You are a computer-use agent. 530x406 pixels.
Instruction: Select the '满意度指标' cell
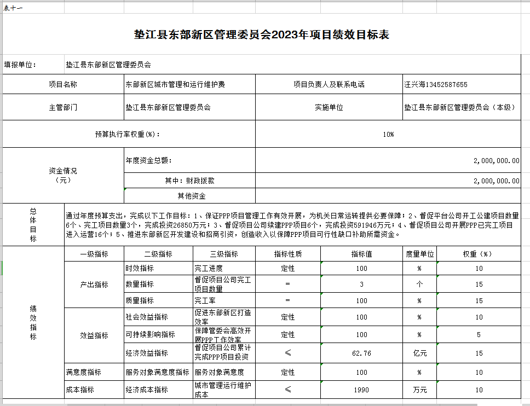point(94,372)
